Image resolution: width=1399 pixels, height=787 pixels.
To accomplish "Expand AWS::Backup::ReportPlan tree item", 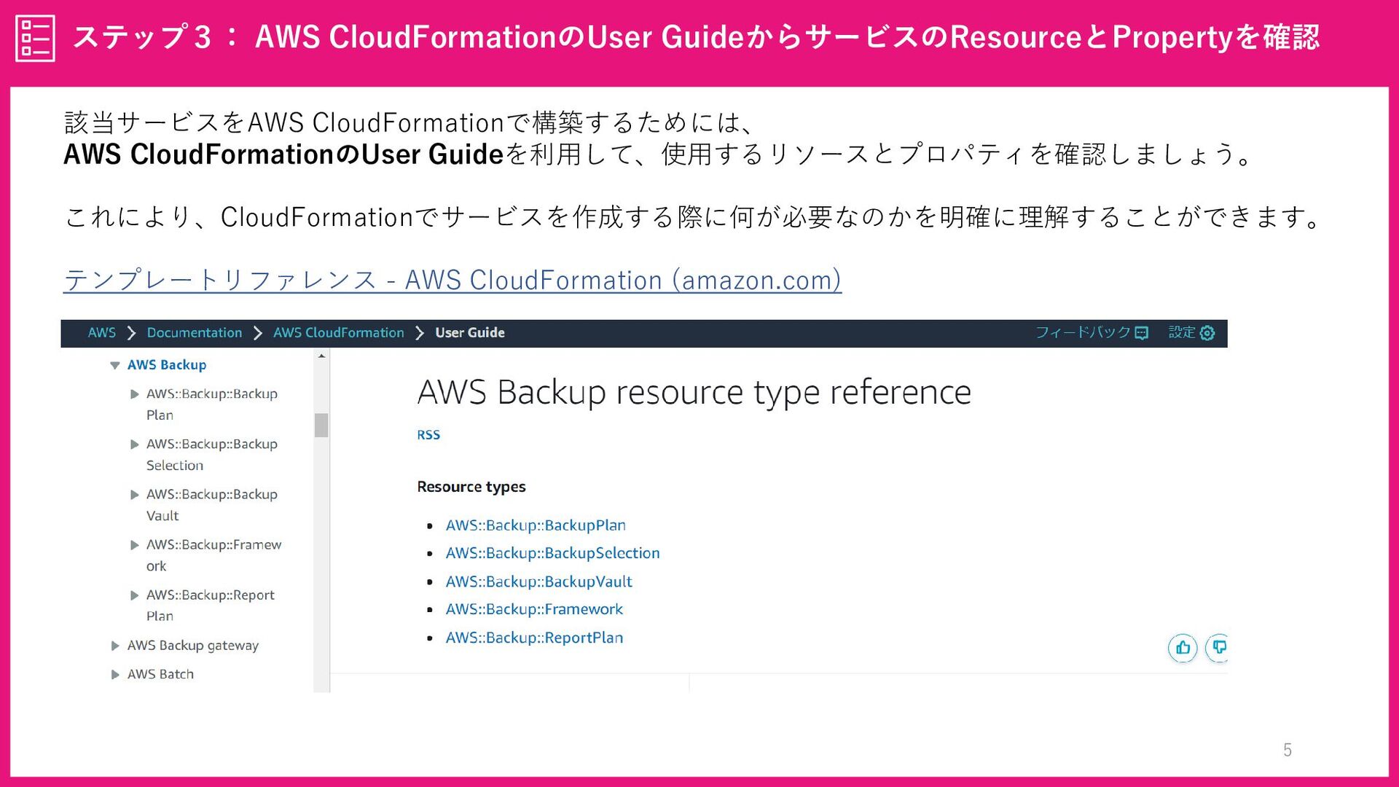I will (134, 595).
